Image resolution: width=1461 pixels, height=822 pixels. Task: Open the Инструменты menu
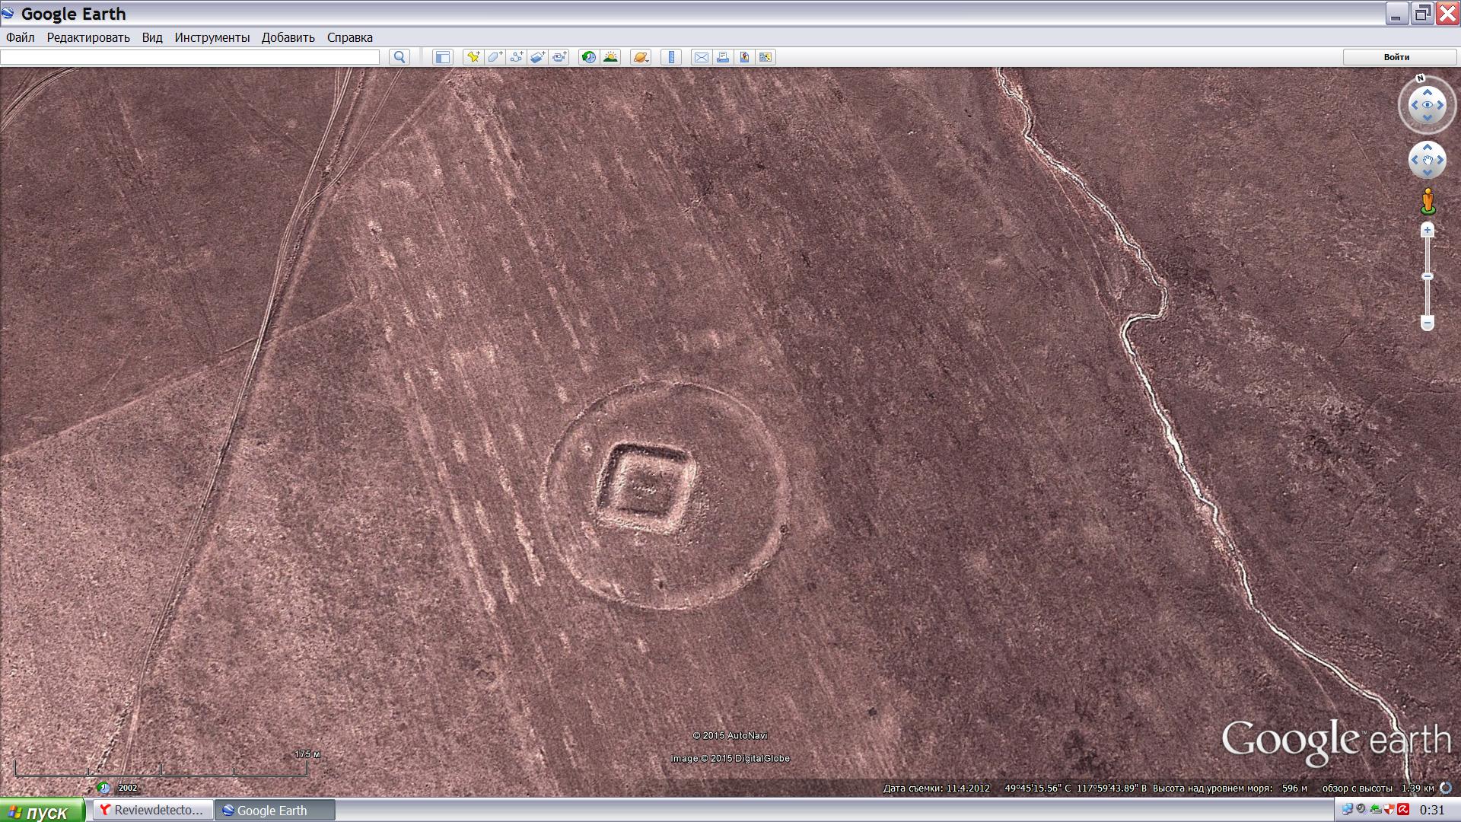[212, 37]
